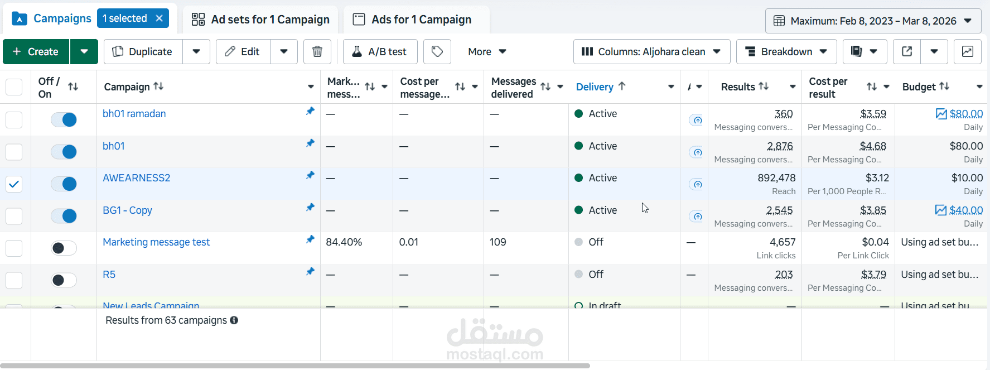
Task: Click the A/B test button
Action: click(x=380, y=52)
